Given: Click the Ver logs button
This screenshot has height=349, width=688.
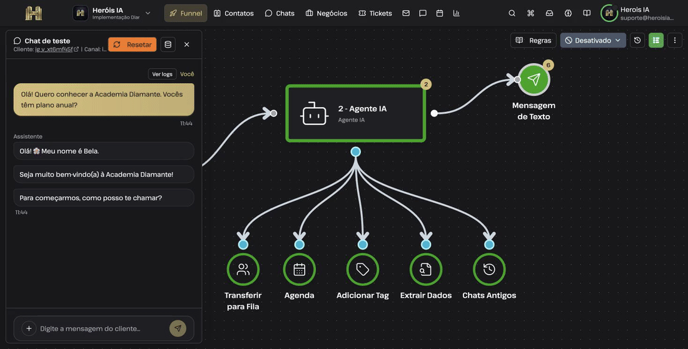Looking at the screenshot, I should pos(163,74).
